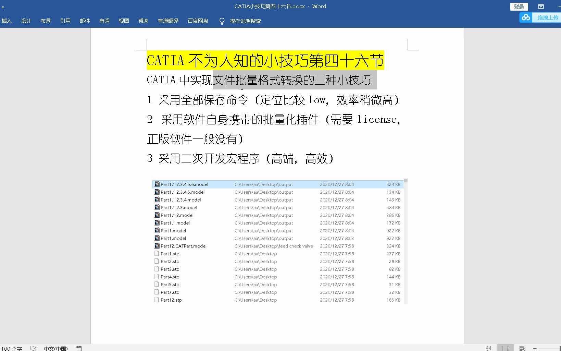The width and height of the screenshot is (561, 351).
Task: Switch to Web Layout view
Action: click(522, 348)
